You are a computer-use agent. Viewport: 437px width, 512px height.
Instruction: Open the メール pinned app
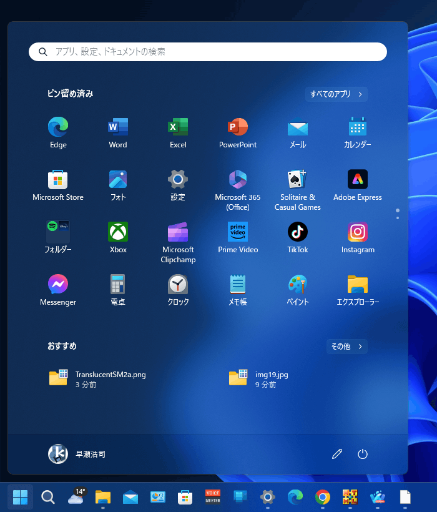point(298,132)
